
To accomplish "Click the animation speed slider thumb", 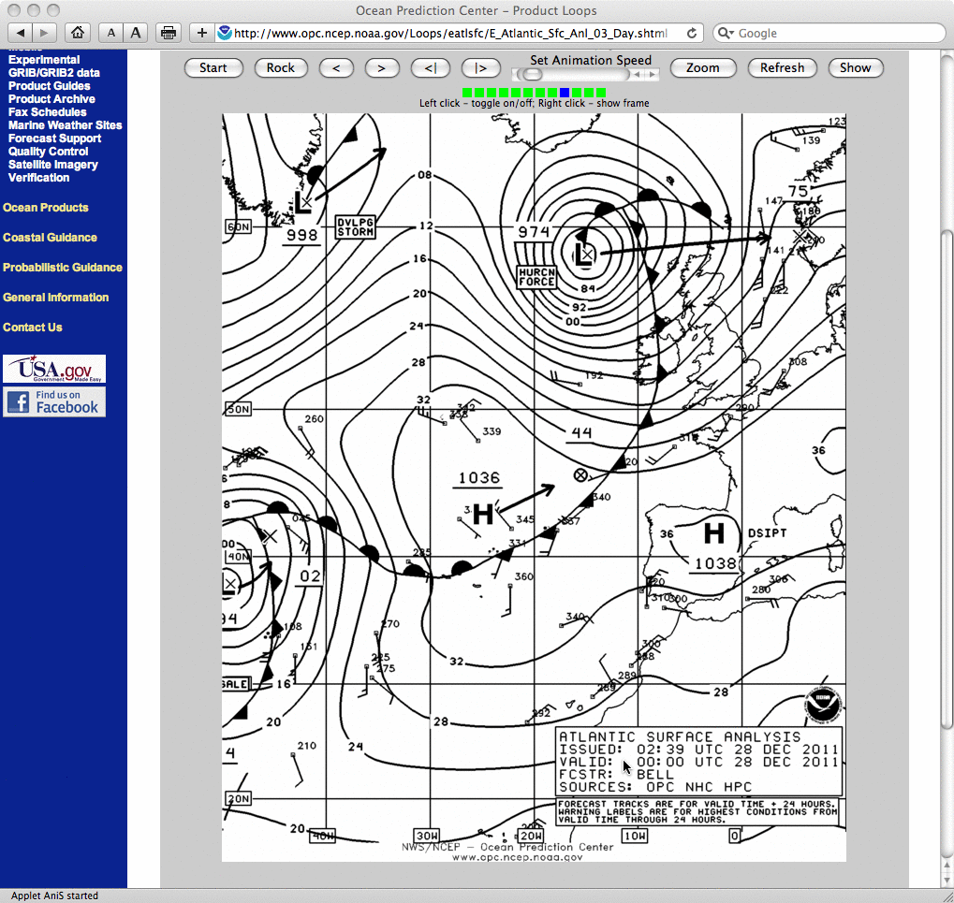I will tap(533, 74).
